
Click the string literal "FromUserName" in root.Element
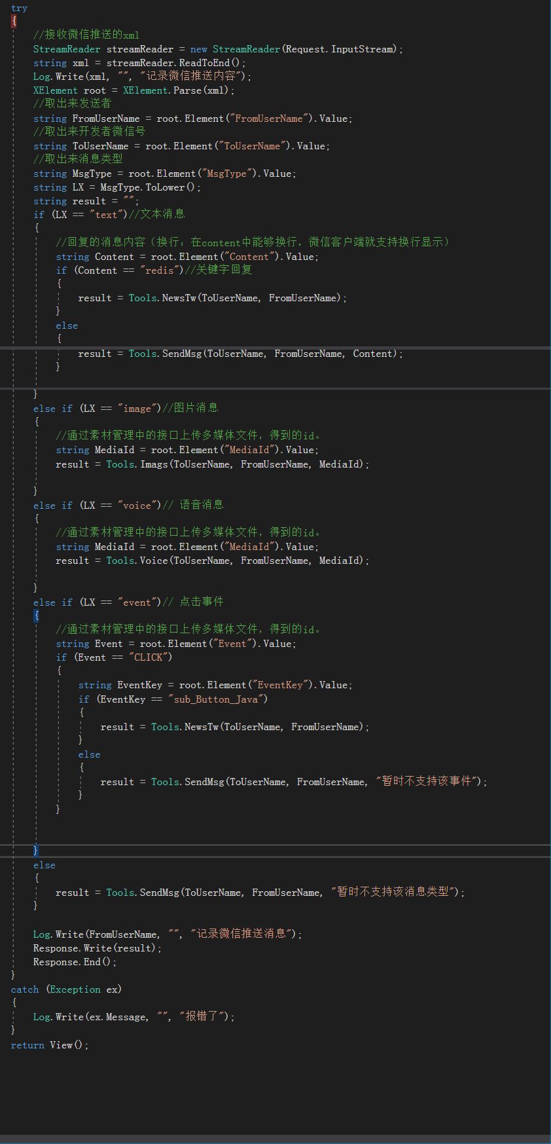click(269, 119)
